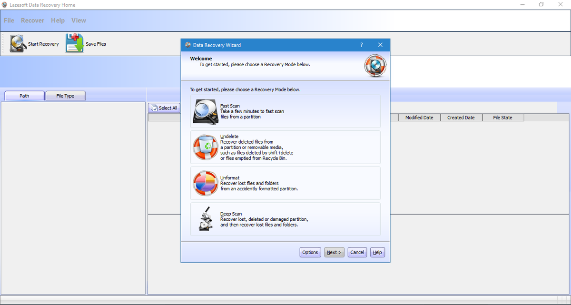Click the Help button in wizard
The image size is (571, 305).
[377, 253]
